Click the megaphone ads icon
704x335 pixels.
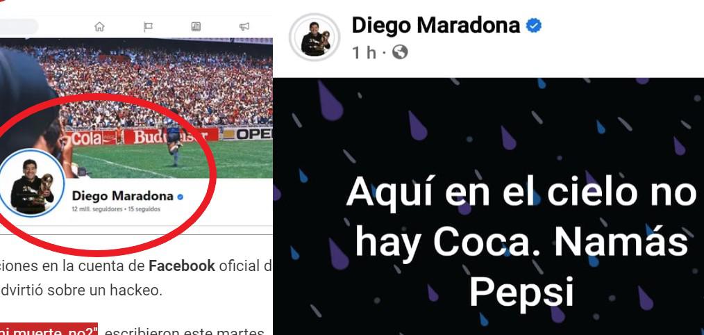coord(244,27)
